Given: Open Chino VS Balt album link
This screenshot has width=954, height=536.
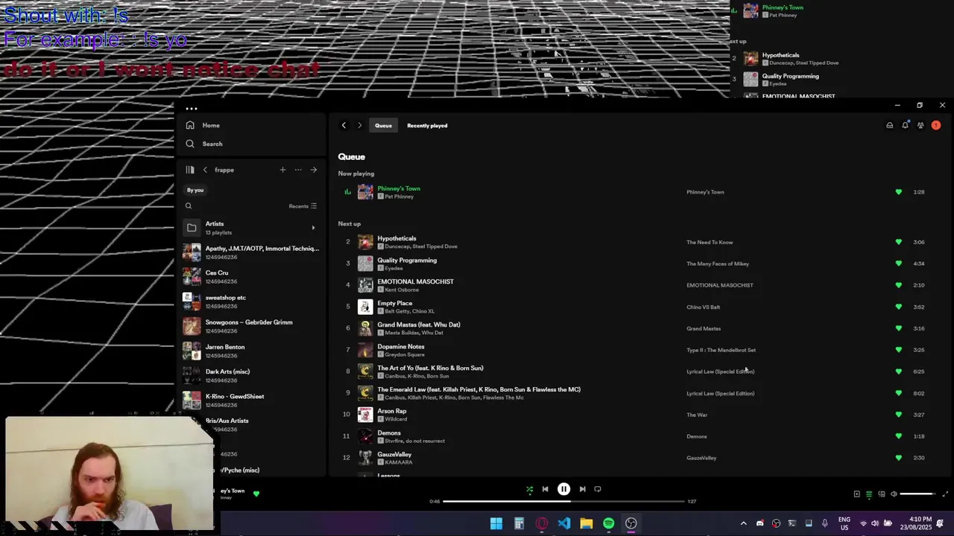Looking at the screenshot, I should [703, 307].
